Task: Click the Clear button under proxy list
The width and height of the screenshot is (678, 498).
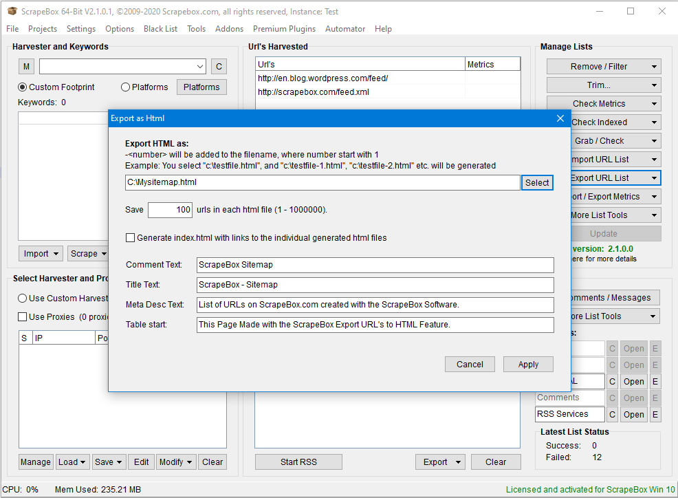Action: pyautogui.click(x=212, y=462)
